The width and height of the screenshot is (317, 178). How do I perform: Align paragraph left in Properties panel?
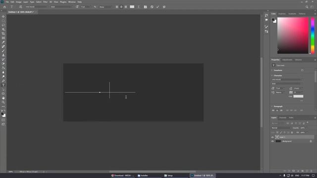[273, 110]
